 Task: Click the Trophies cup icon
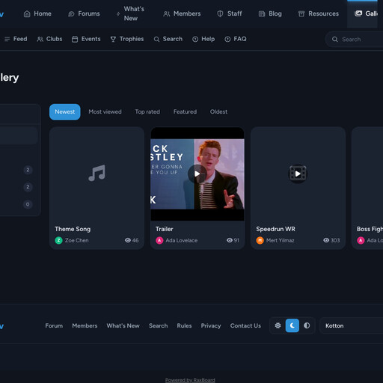coord(113,39)
